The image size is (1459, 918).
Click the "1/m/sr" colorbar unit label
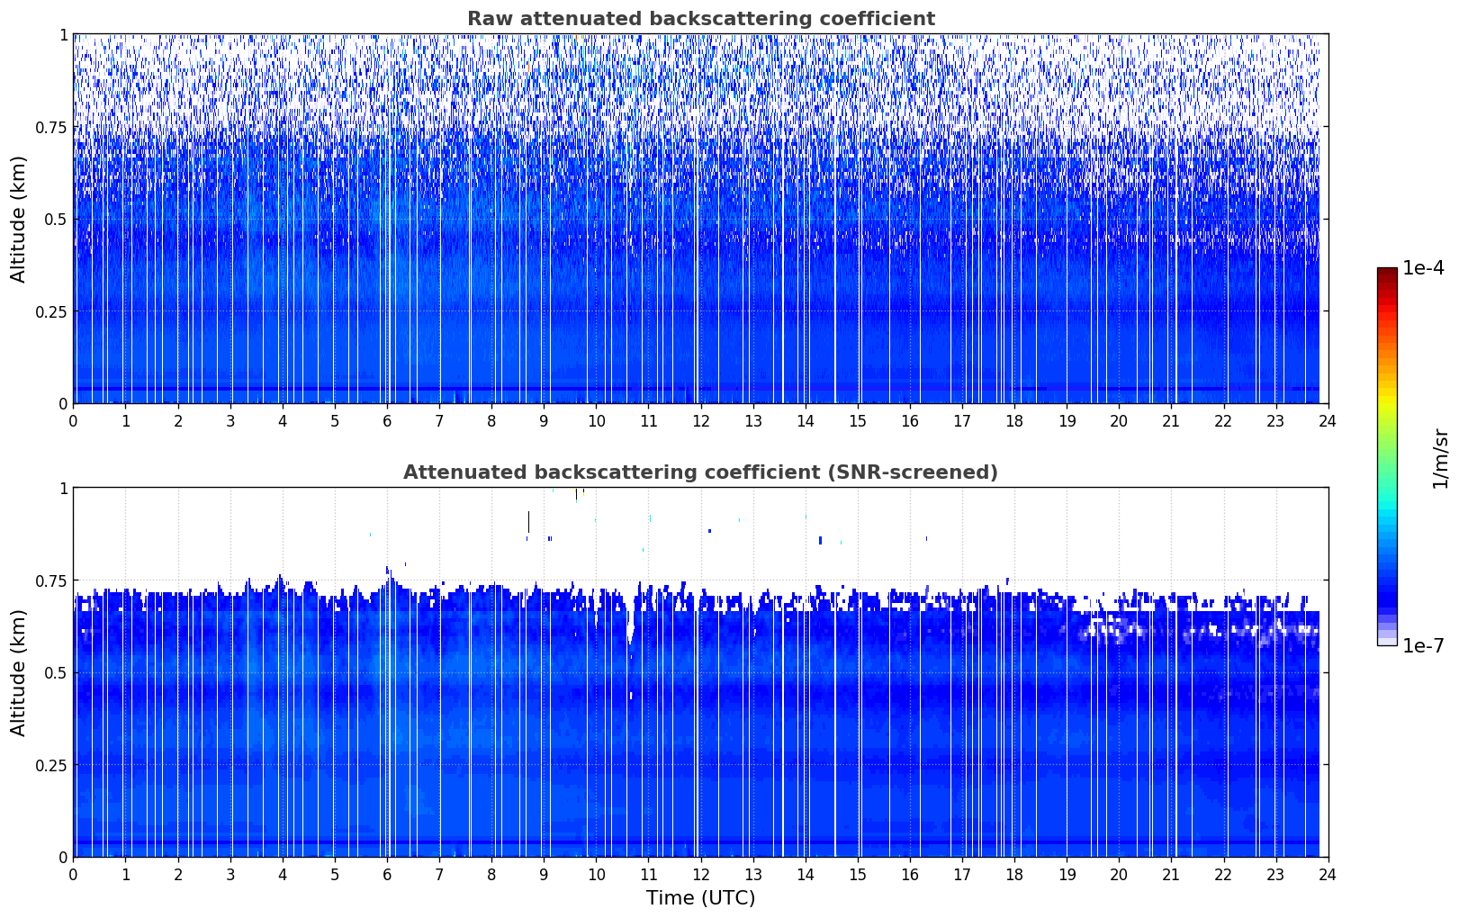1440,457
